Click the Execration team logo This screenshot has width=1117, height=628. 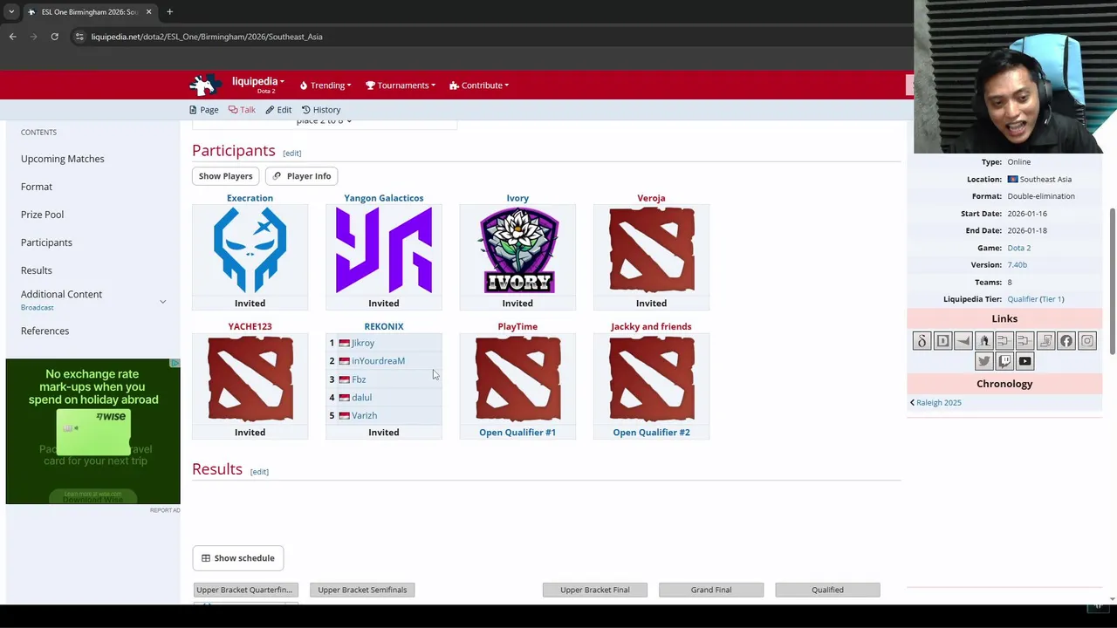(250, 250)
